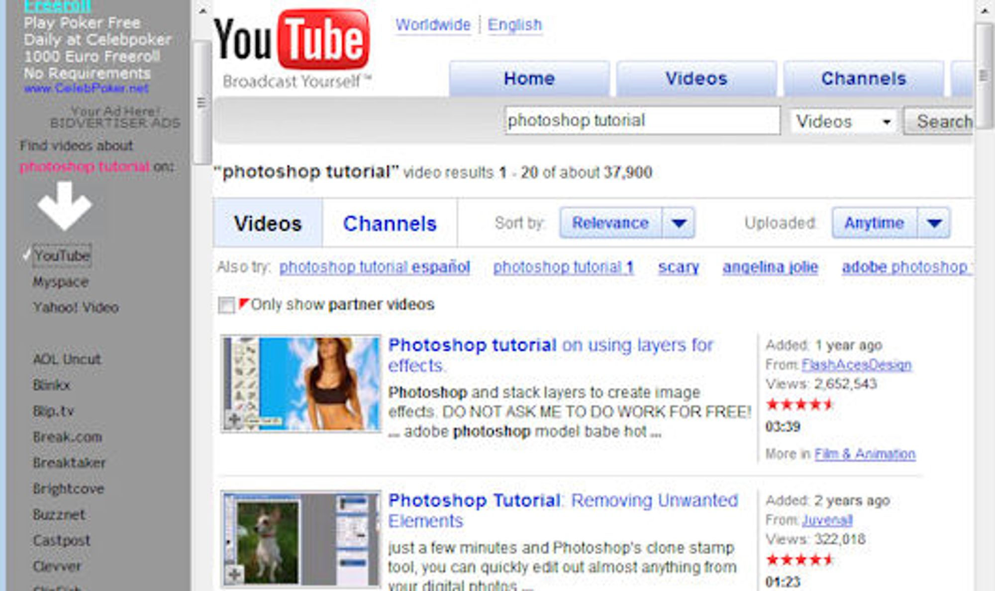
Task: Click into the photoshop tutorial search field
Action: pyautogui.click(x=642, y=120)
